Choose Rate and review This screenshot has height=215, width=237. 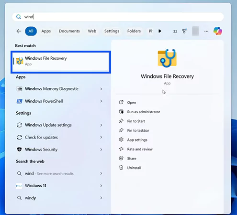140,149
